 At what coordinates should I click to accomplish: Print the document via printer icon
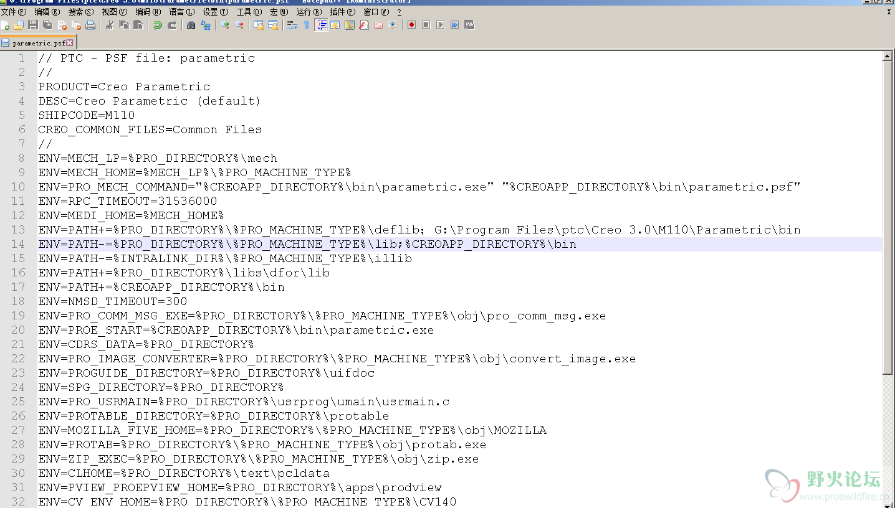[x=90, y=25]
